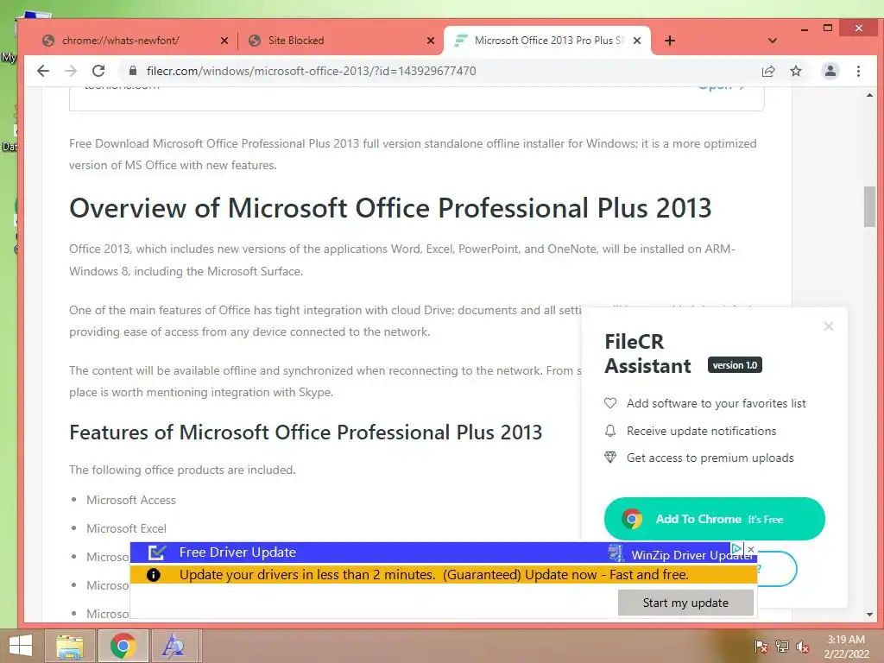Click the checkmark icon in driver ad
Screen dimensions: 884x663
click(x=156, y=552)
